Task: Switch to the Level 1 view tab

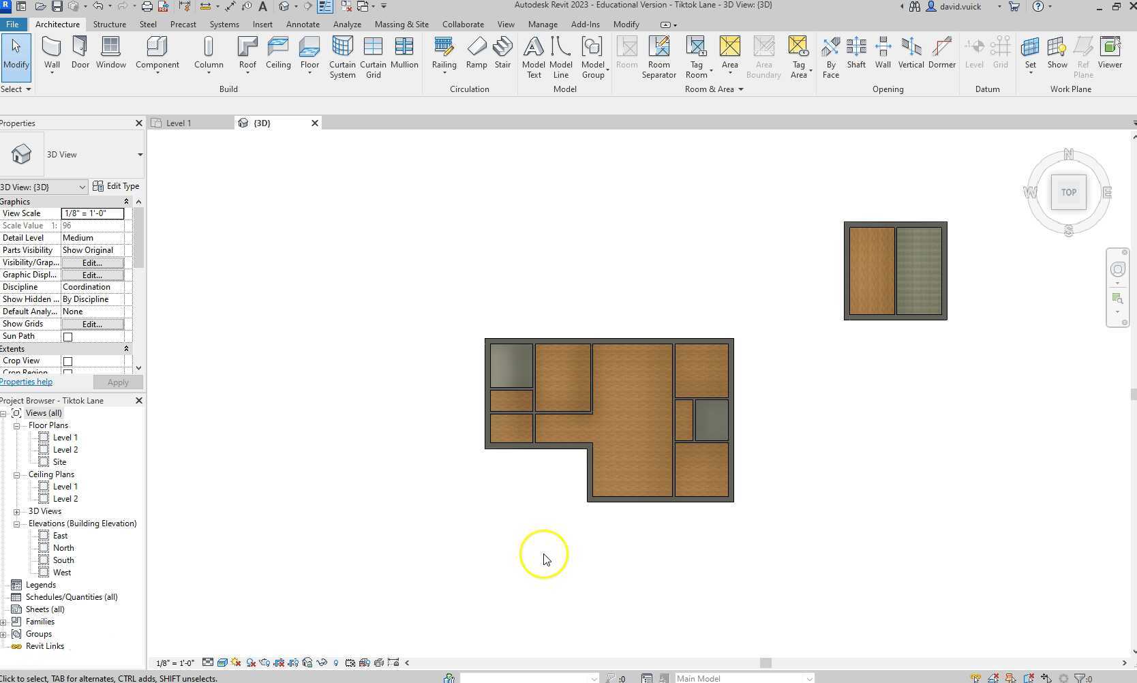Action: click(179, 123)
